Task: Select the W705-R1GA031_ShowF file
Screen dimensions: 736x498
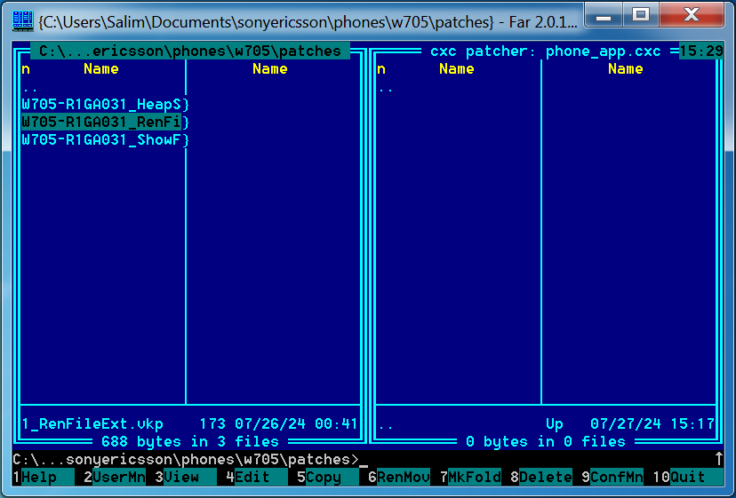Action: [x=105, y=139]
